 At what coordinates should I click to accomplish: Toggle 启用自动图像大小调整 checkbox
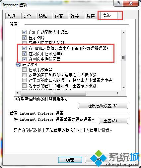pos(24,32)
